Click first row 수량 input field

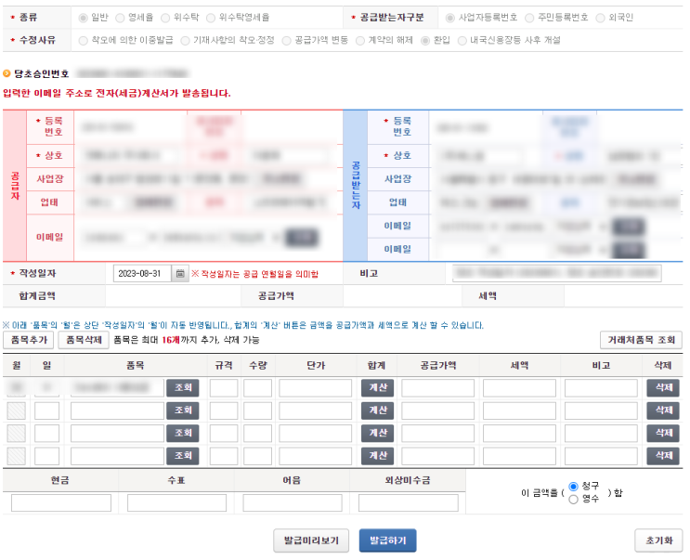(x=257, y=388)
